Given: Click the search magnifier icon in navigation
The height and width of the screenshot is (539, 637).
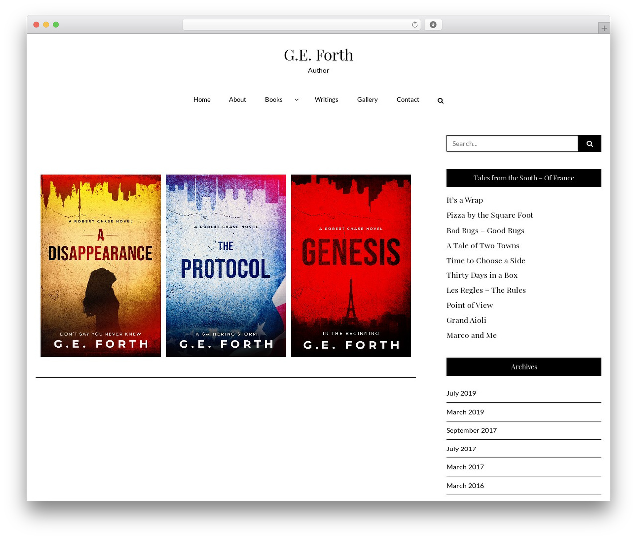Looking at the screenshot, I should tap(440, 101).
